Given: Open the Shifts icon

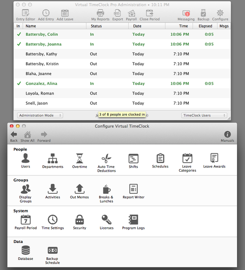Looking at the screenshot, I should click(133, 159).
